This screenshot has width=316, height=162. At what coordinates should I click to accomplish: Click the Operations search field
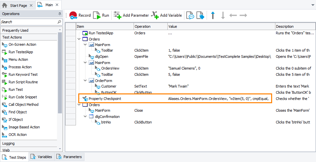28,22
